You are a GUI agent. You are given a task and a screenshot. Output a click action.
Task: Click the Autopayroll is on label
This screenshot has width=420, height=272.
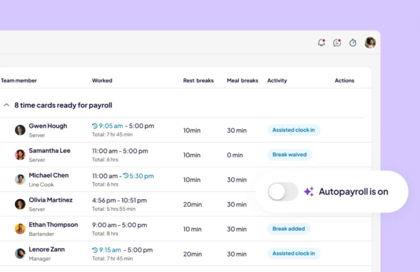[353, 192]
